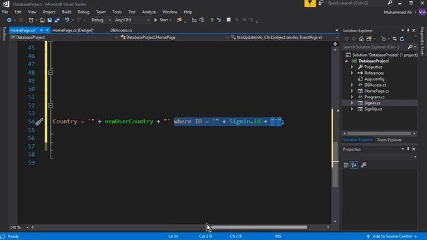Toggle auto-hide pin on Solution Explorer
The height and width of the screenshot is (240, 427).
click(408, 31)
